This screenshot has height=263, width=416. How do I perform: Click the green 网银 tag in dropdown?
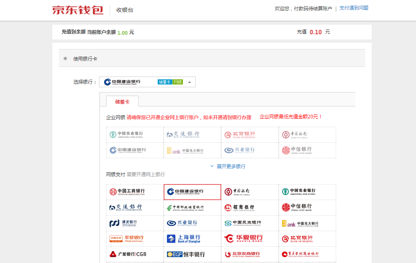coord(178,82)
